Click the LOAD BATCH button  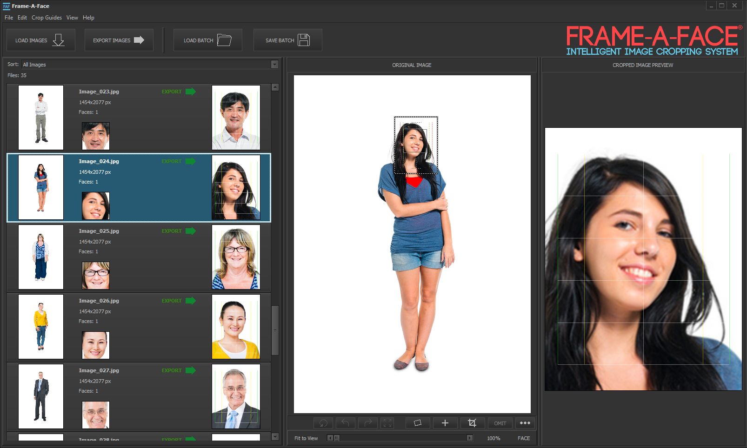tap(207, 40)
